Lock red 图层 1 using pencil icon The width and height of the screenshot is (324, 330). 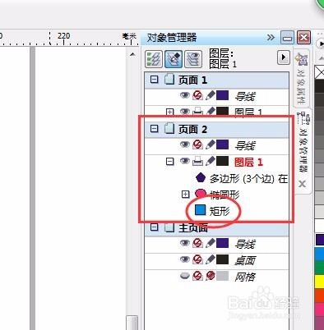(x=210, y=161)
